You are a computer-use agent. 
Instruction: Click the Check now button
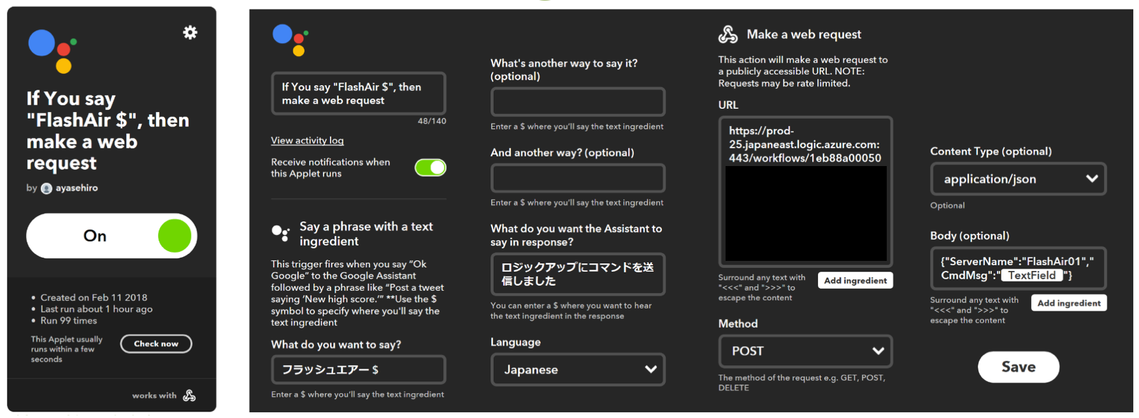point(156,344)
